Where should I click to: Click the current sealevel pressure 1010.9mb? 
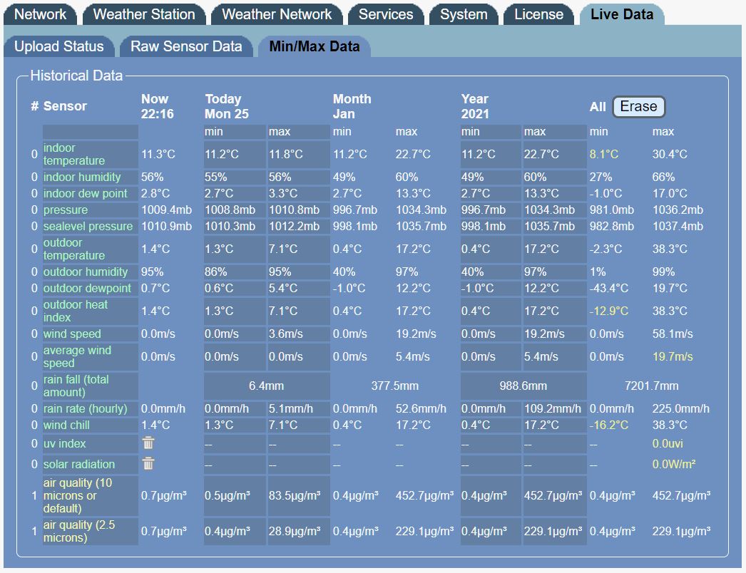click(x=166, y=227)
